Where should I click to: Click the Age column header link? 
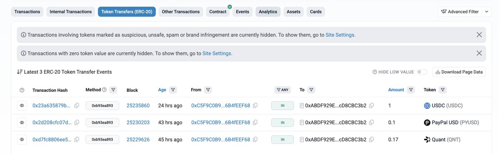click(x=162, y=90)
